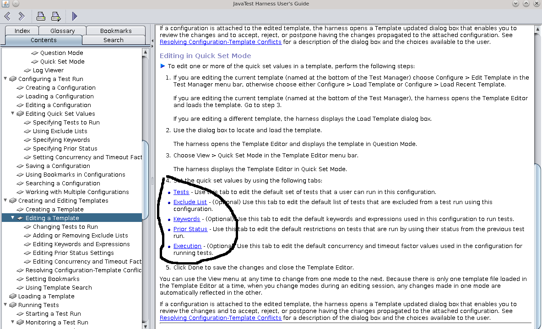The width and height of the screenshot is (542, 329).
Task: Collapse the Monitoring a Test Run node
Action: 13,322
